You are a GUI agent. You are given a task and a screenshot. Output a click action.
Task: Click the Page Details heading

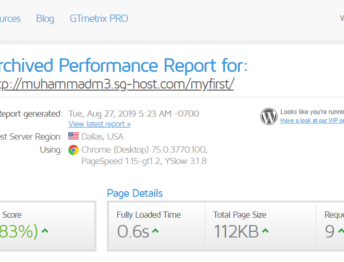pos(134,193)
